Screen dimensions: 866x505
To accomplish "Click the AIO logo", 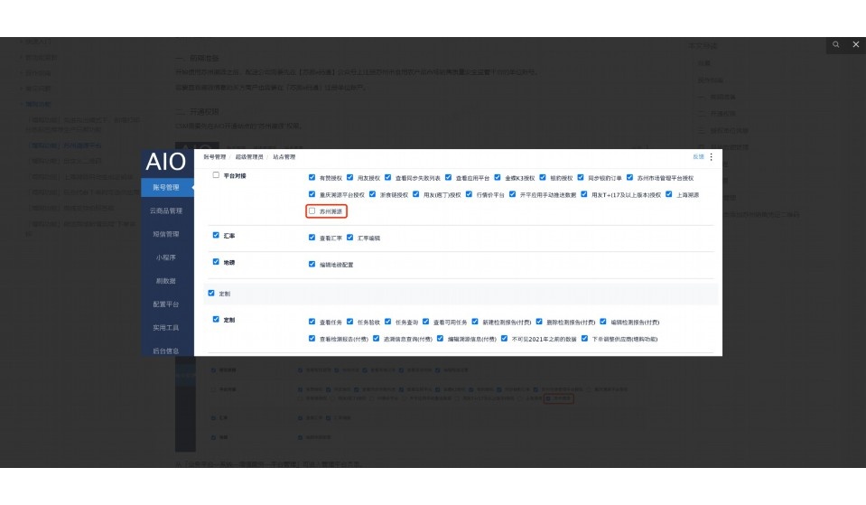I will point(165,163).
